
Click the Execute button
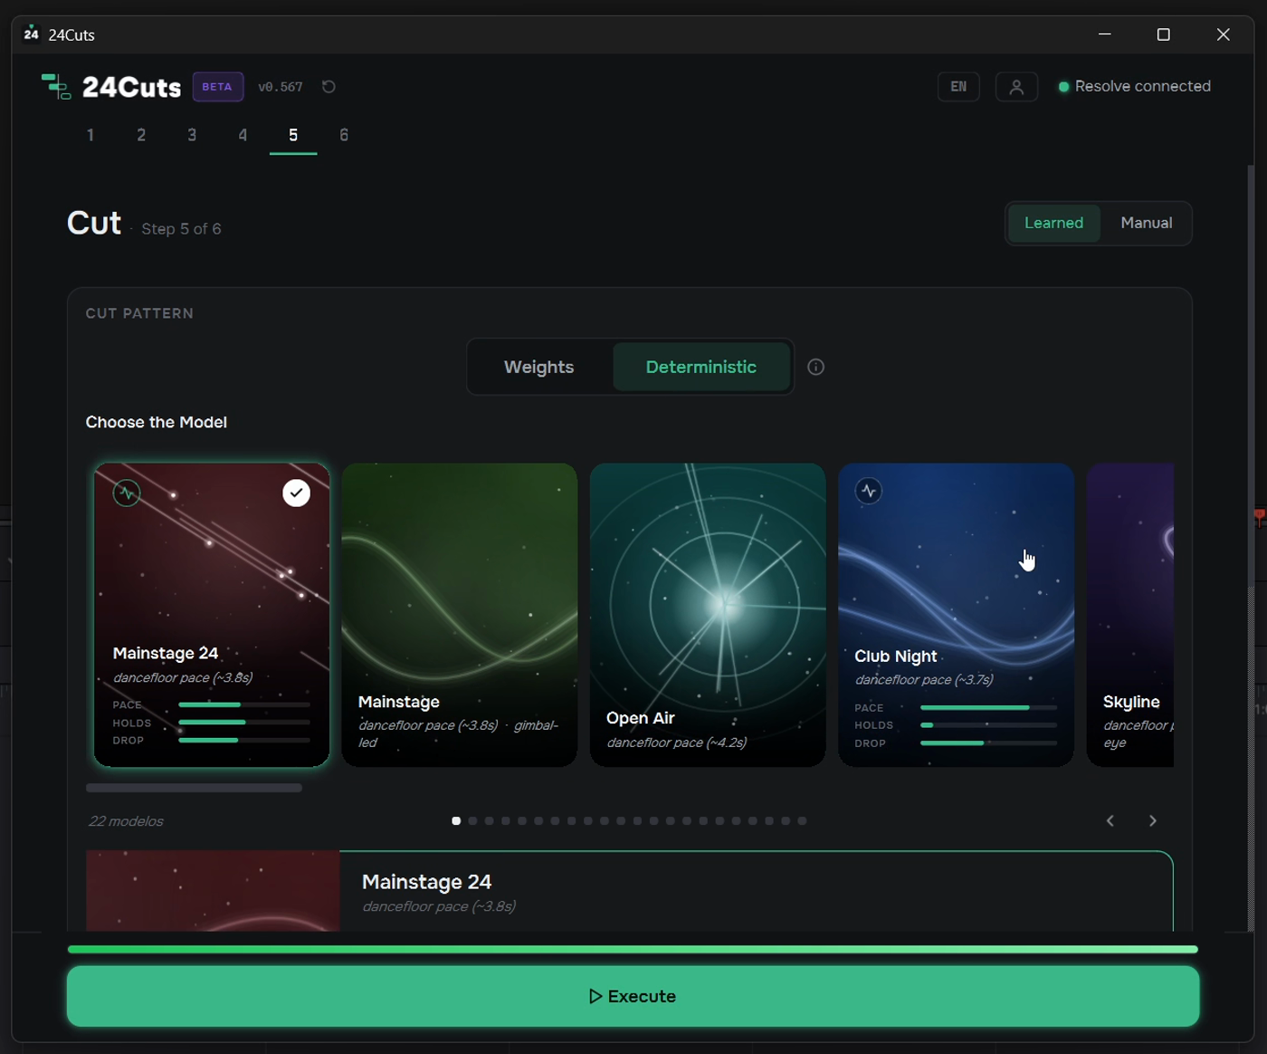(633, 996)
